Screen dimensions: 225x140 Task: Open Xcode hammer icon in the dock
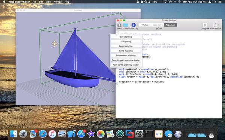pyautogui.click(x=72, y=134)
